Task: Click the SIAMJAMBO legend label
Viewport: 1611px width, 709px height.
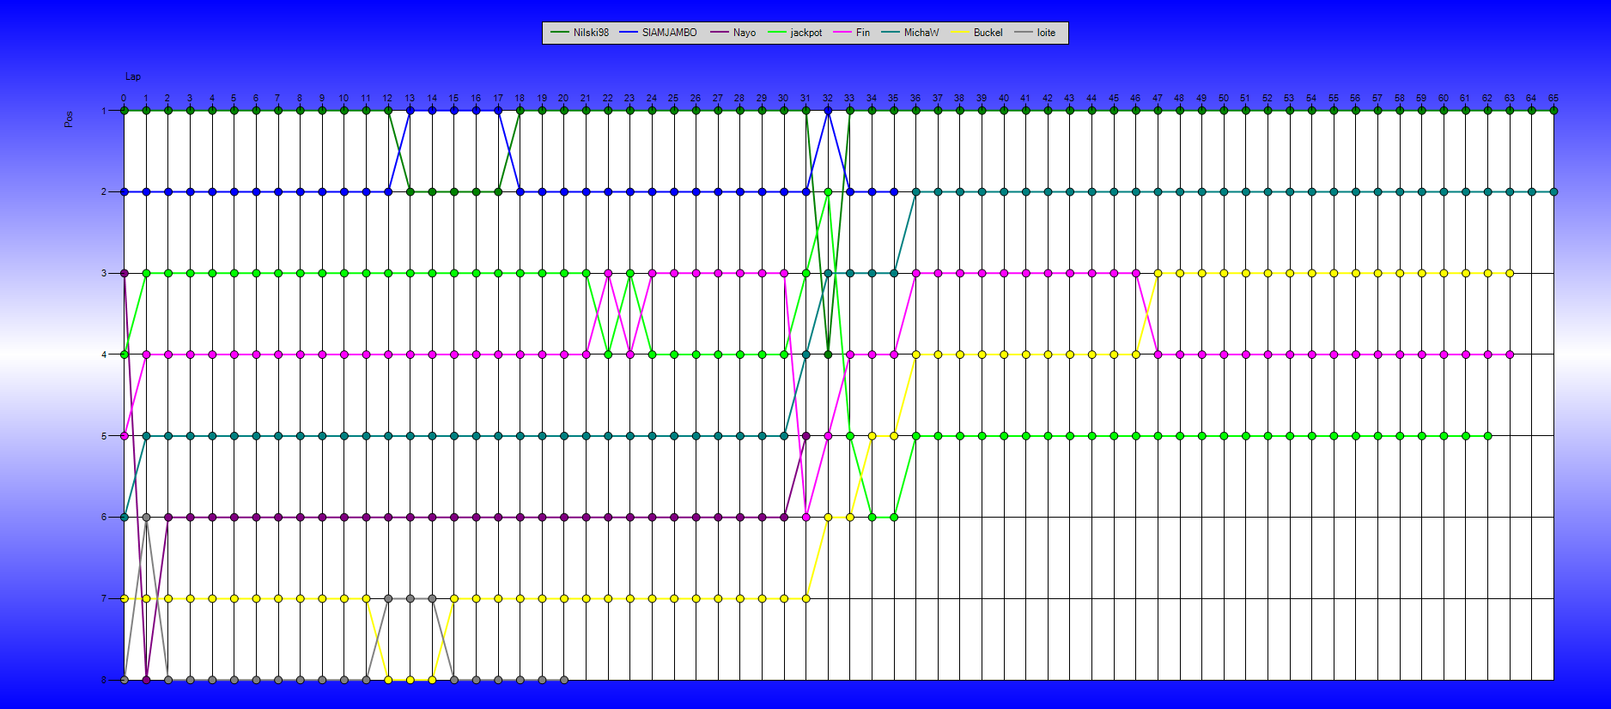Action: (670, 33)
